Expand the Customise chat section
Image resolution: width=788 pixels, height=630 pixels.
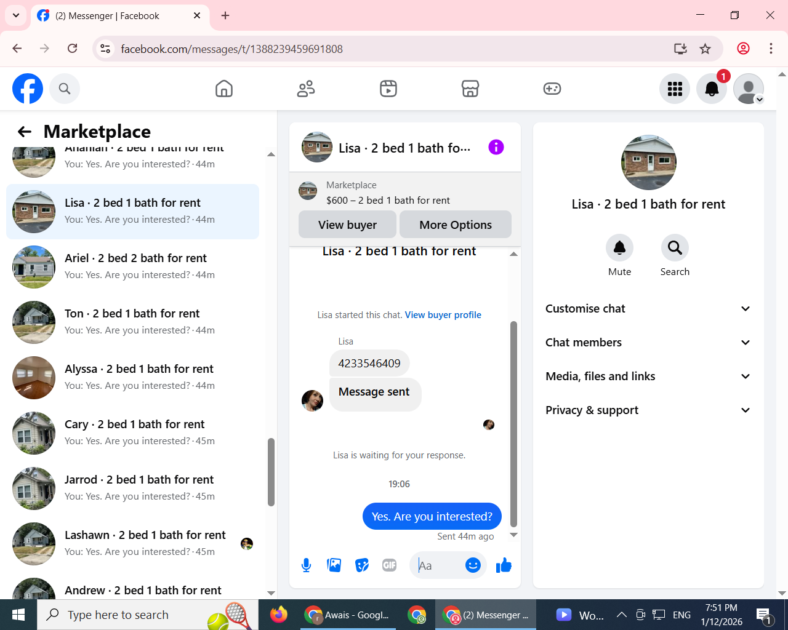[x=648, y=309]
